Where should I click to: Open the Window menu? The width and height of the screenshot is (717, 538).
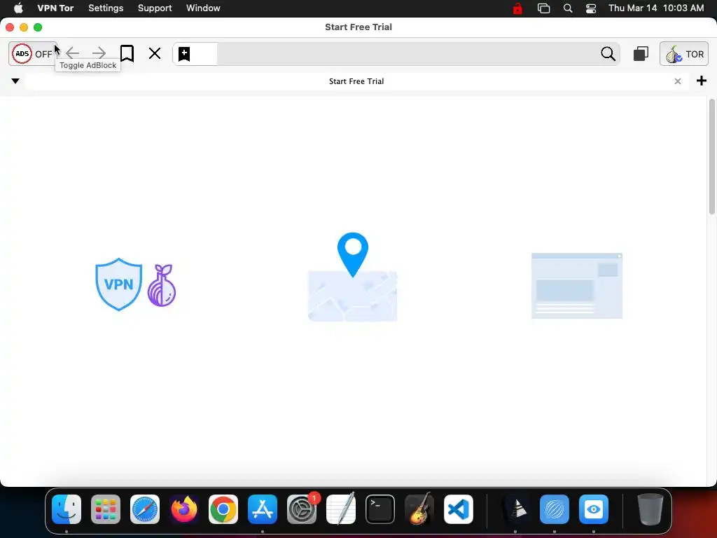coord(203,8)
